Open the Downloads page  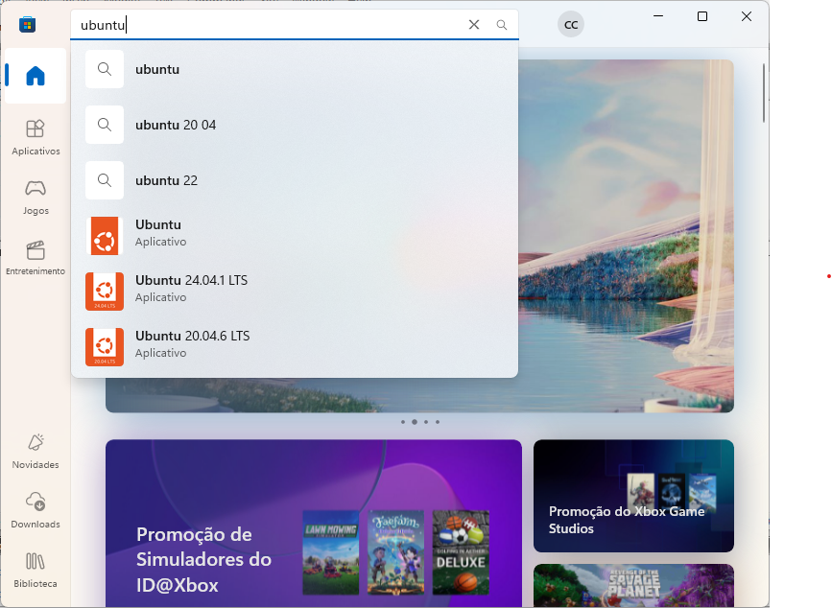coord(36,510)
